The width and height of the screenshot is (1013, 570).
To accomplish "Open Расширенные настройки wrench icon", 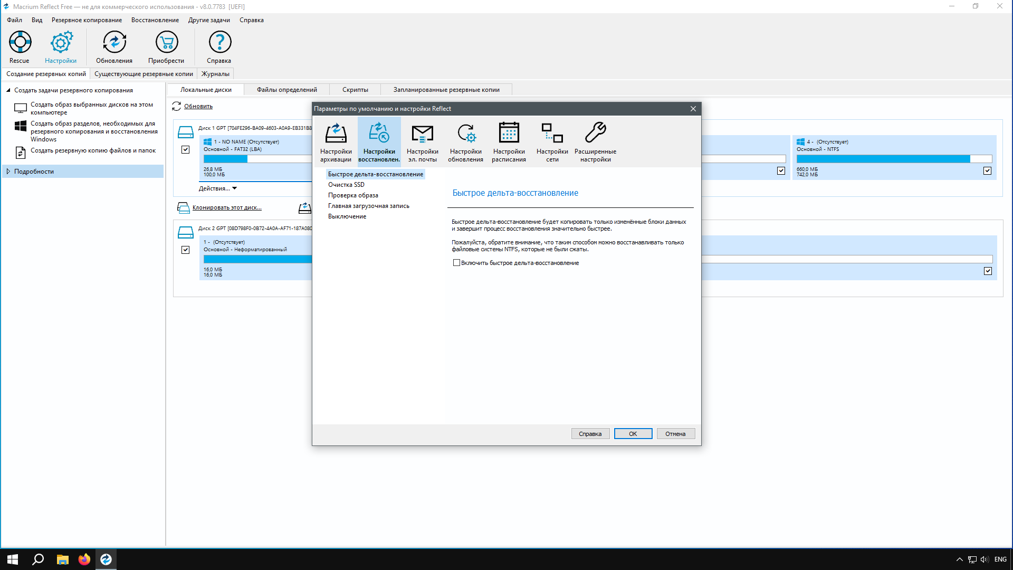I will [595, 142].
